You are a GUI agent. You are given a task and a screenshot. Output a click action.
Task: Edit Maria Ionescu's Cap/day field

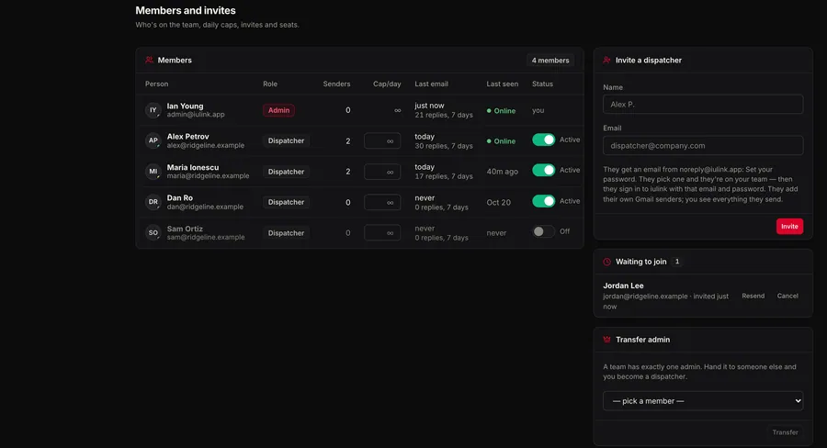click(382, 172)
